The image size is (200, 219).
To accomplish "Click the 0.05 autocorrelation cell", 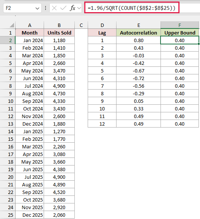I will pyautogui.click(x=139, y=101).
